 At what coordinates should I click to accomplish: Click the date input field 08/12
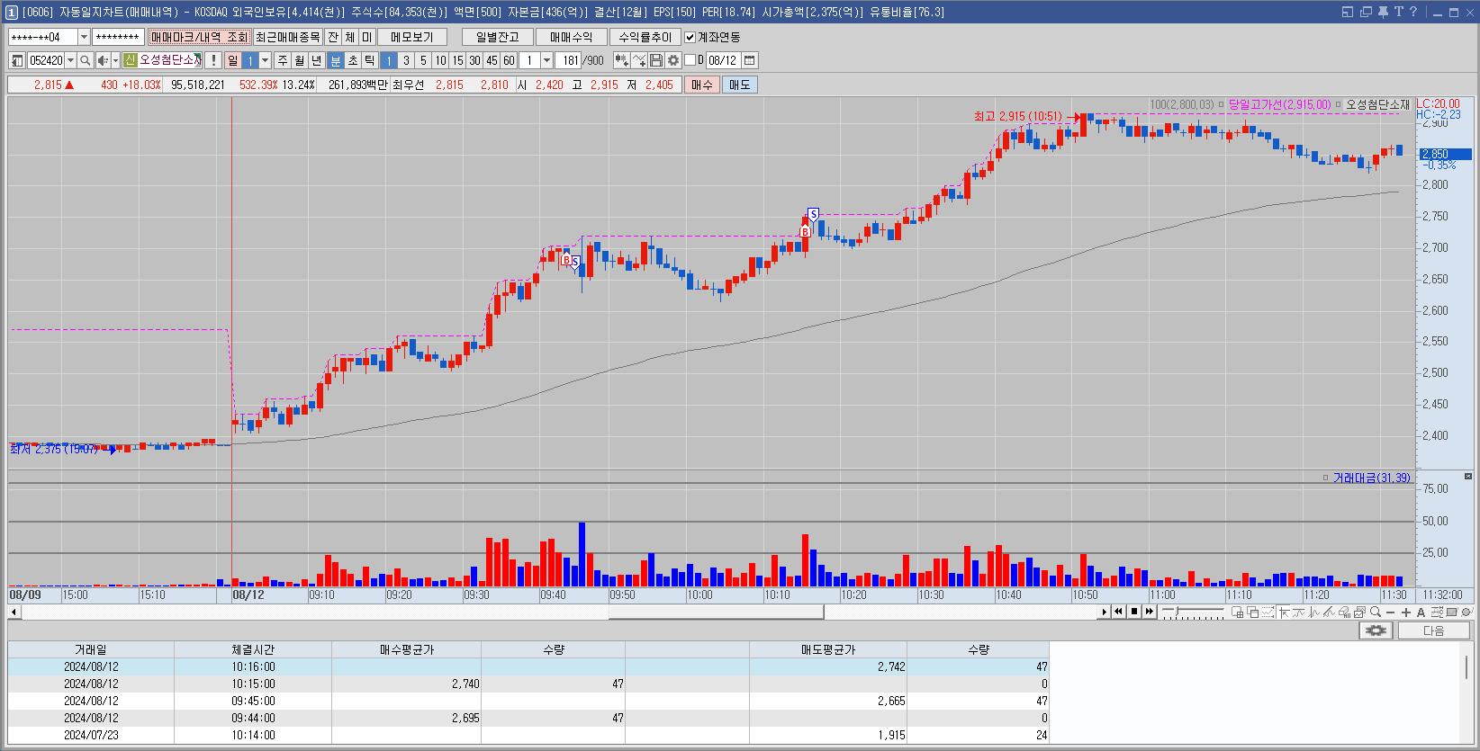(723, 60)
